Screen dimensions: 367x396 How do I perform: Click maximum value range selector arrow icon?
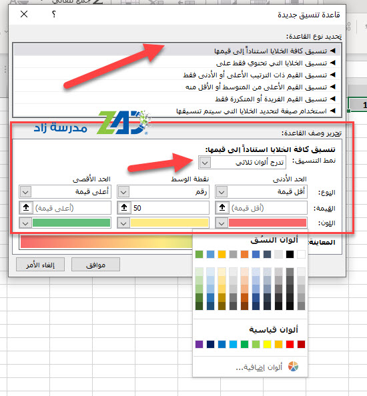tap(26, 207)
